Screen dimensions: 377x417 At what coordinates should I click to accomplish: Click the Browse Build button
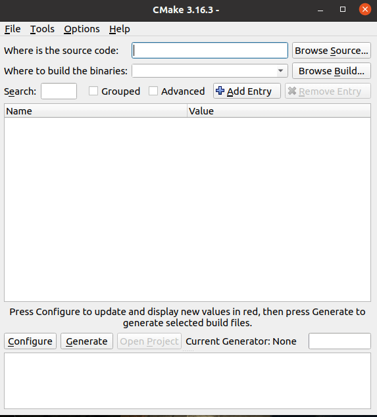[331, 71]
